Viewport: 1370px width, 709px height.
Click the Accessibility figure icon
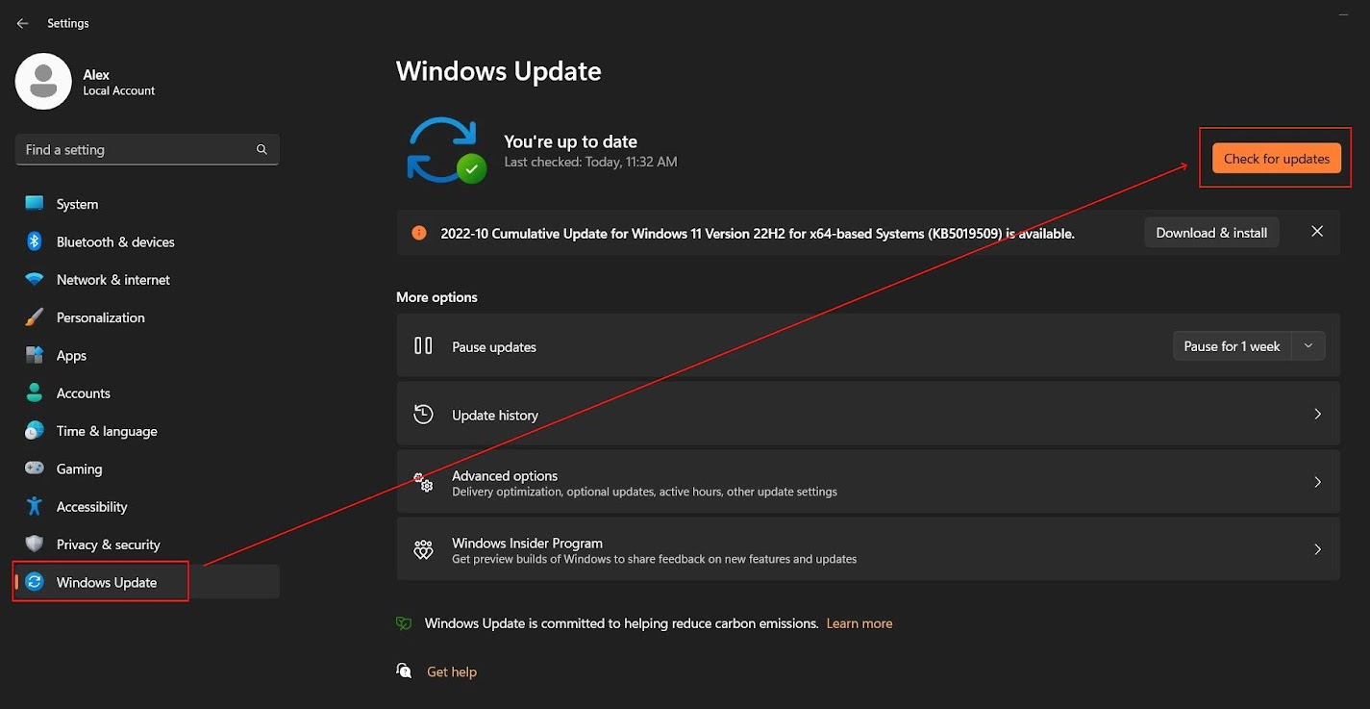[35, 506]
